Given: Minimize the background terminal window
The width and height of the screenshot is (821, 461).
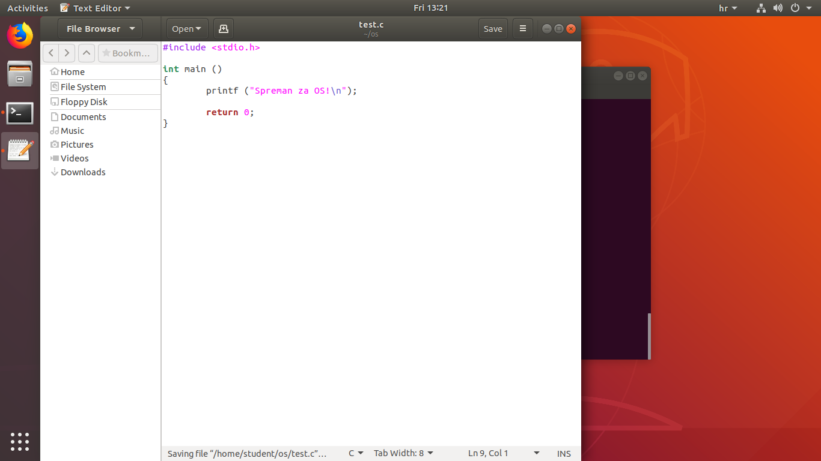Looking at the screenshot, I should tap(618, 76).
